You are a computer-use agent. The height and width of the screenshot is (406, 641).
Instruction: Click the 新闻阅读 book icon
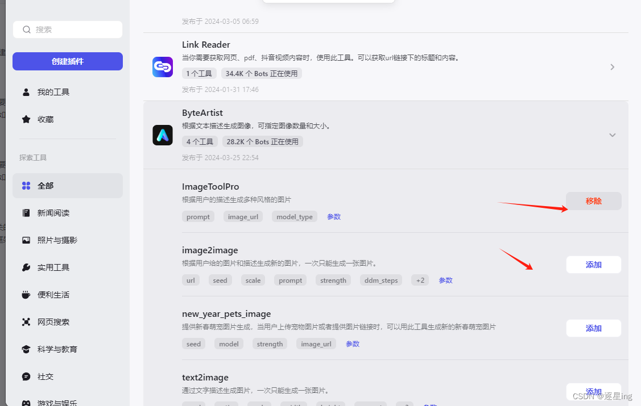[x=26, y=213]
